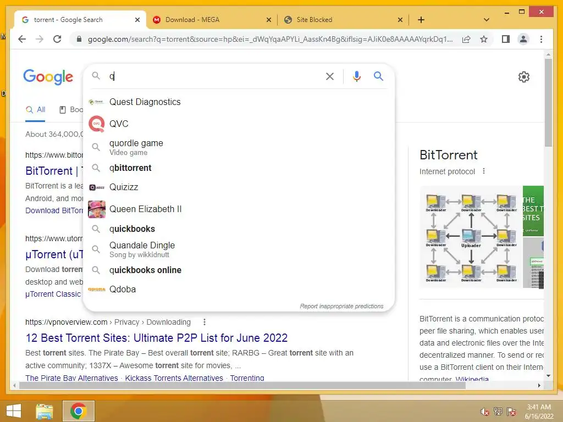563x422 pixels.
Task: Open the vpnoverview result options dots
Action: (205, 322)
